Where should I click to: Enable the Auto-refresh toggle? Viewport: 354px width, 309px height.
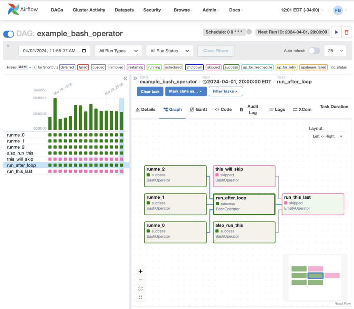[314, 50]
